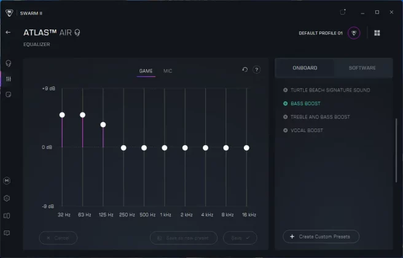Open the headset icon in the sidebar
Viewport: 403px width, 258px height.
click(x=8, y=63)
